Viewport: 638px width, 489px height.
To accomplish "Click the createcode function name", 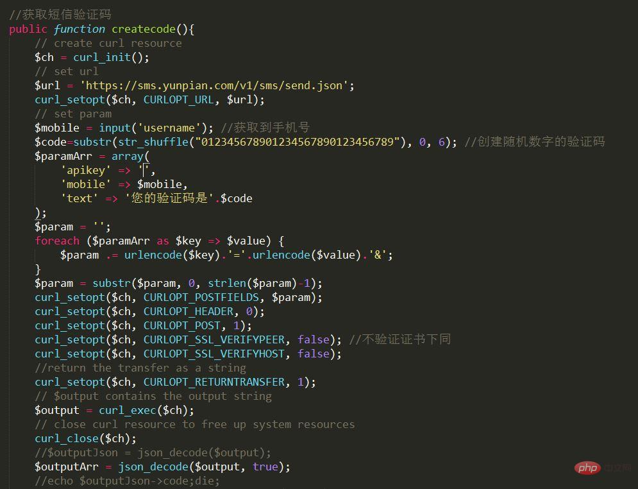I will coord(144,29).
